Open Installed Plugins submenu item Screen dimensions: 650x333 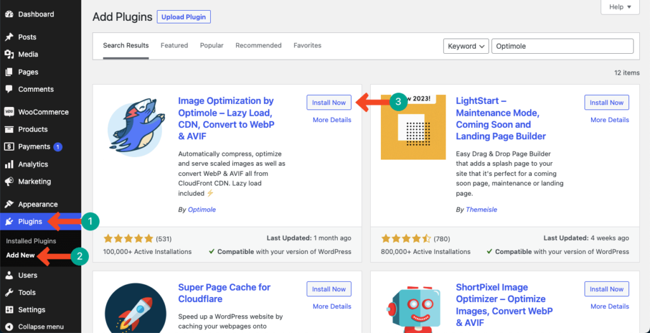pos(31,241)
